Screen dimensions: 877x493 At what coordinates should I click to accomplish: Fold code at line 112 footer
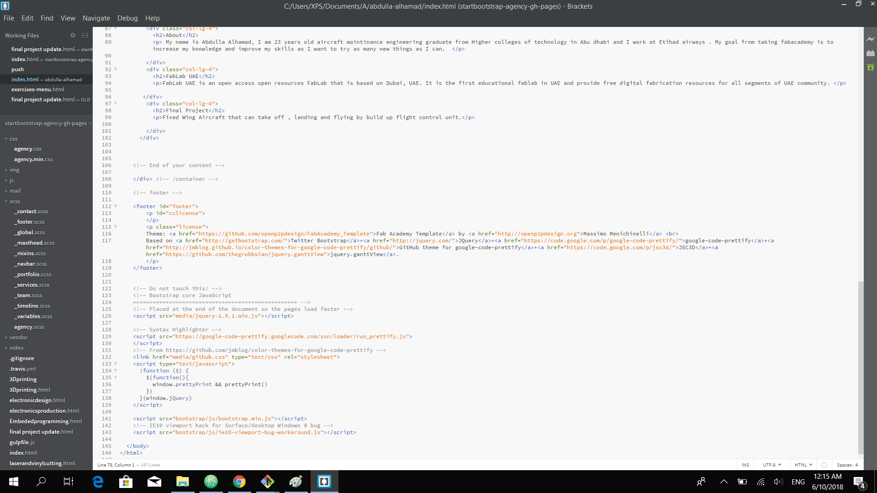point(116,206)
